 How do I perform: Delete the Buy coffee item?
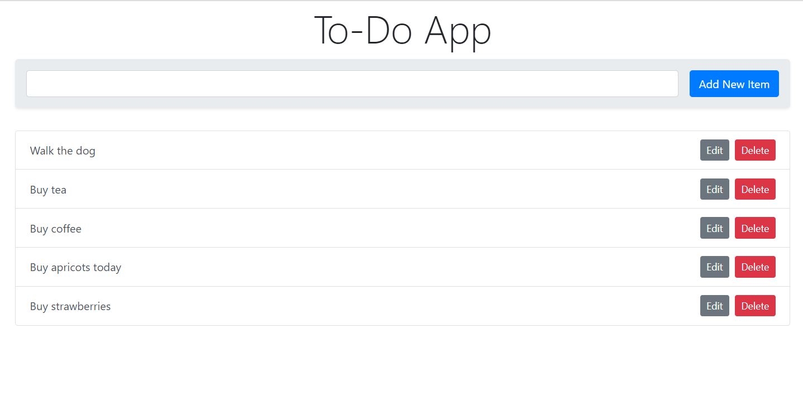(755, 228)
